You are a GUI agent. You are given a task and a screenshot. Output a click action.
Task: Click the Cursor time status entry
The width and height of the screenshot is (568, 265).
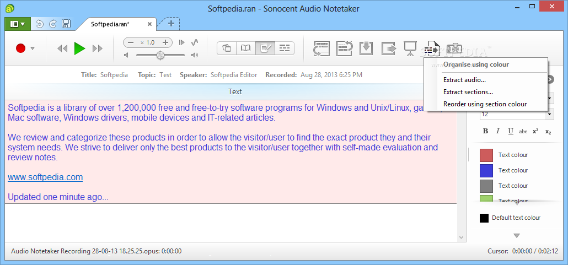point(523,251)
